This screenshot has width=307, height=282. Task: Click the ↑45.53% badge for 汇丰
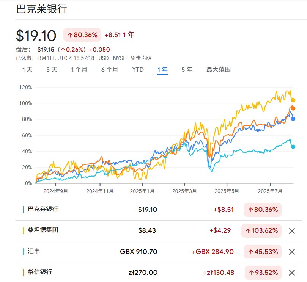point(262,251)
